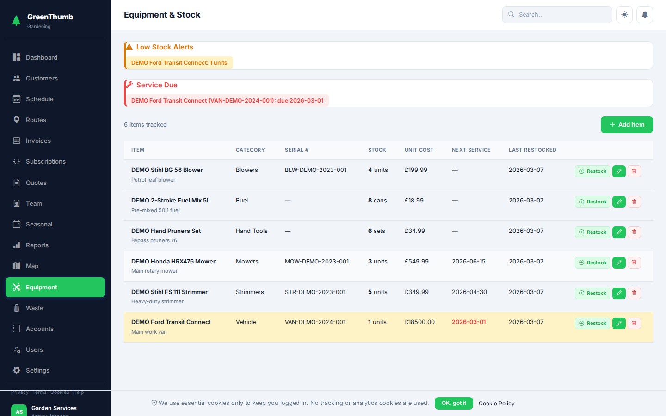Select the Waste bin icon in sidebar
666x416 pixels.
coord(17,308)
